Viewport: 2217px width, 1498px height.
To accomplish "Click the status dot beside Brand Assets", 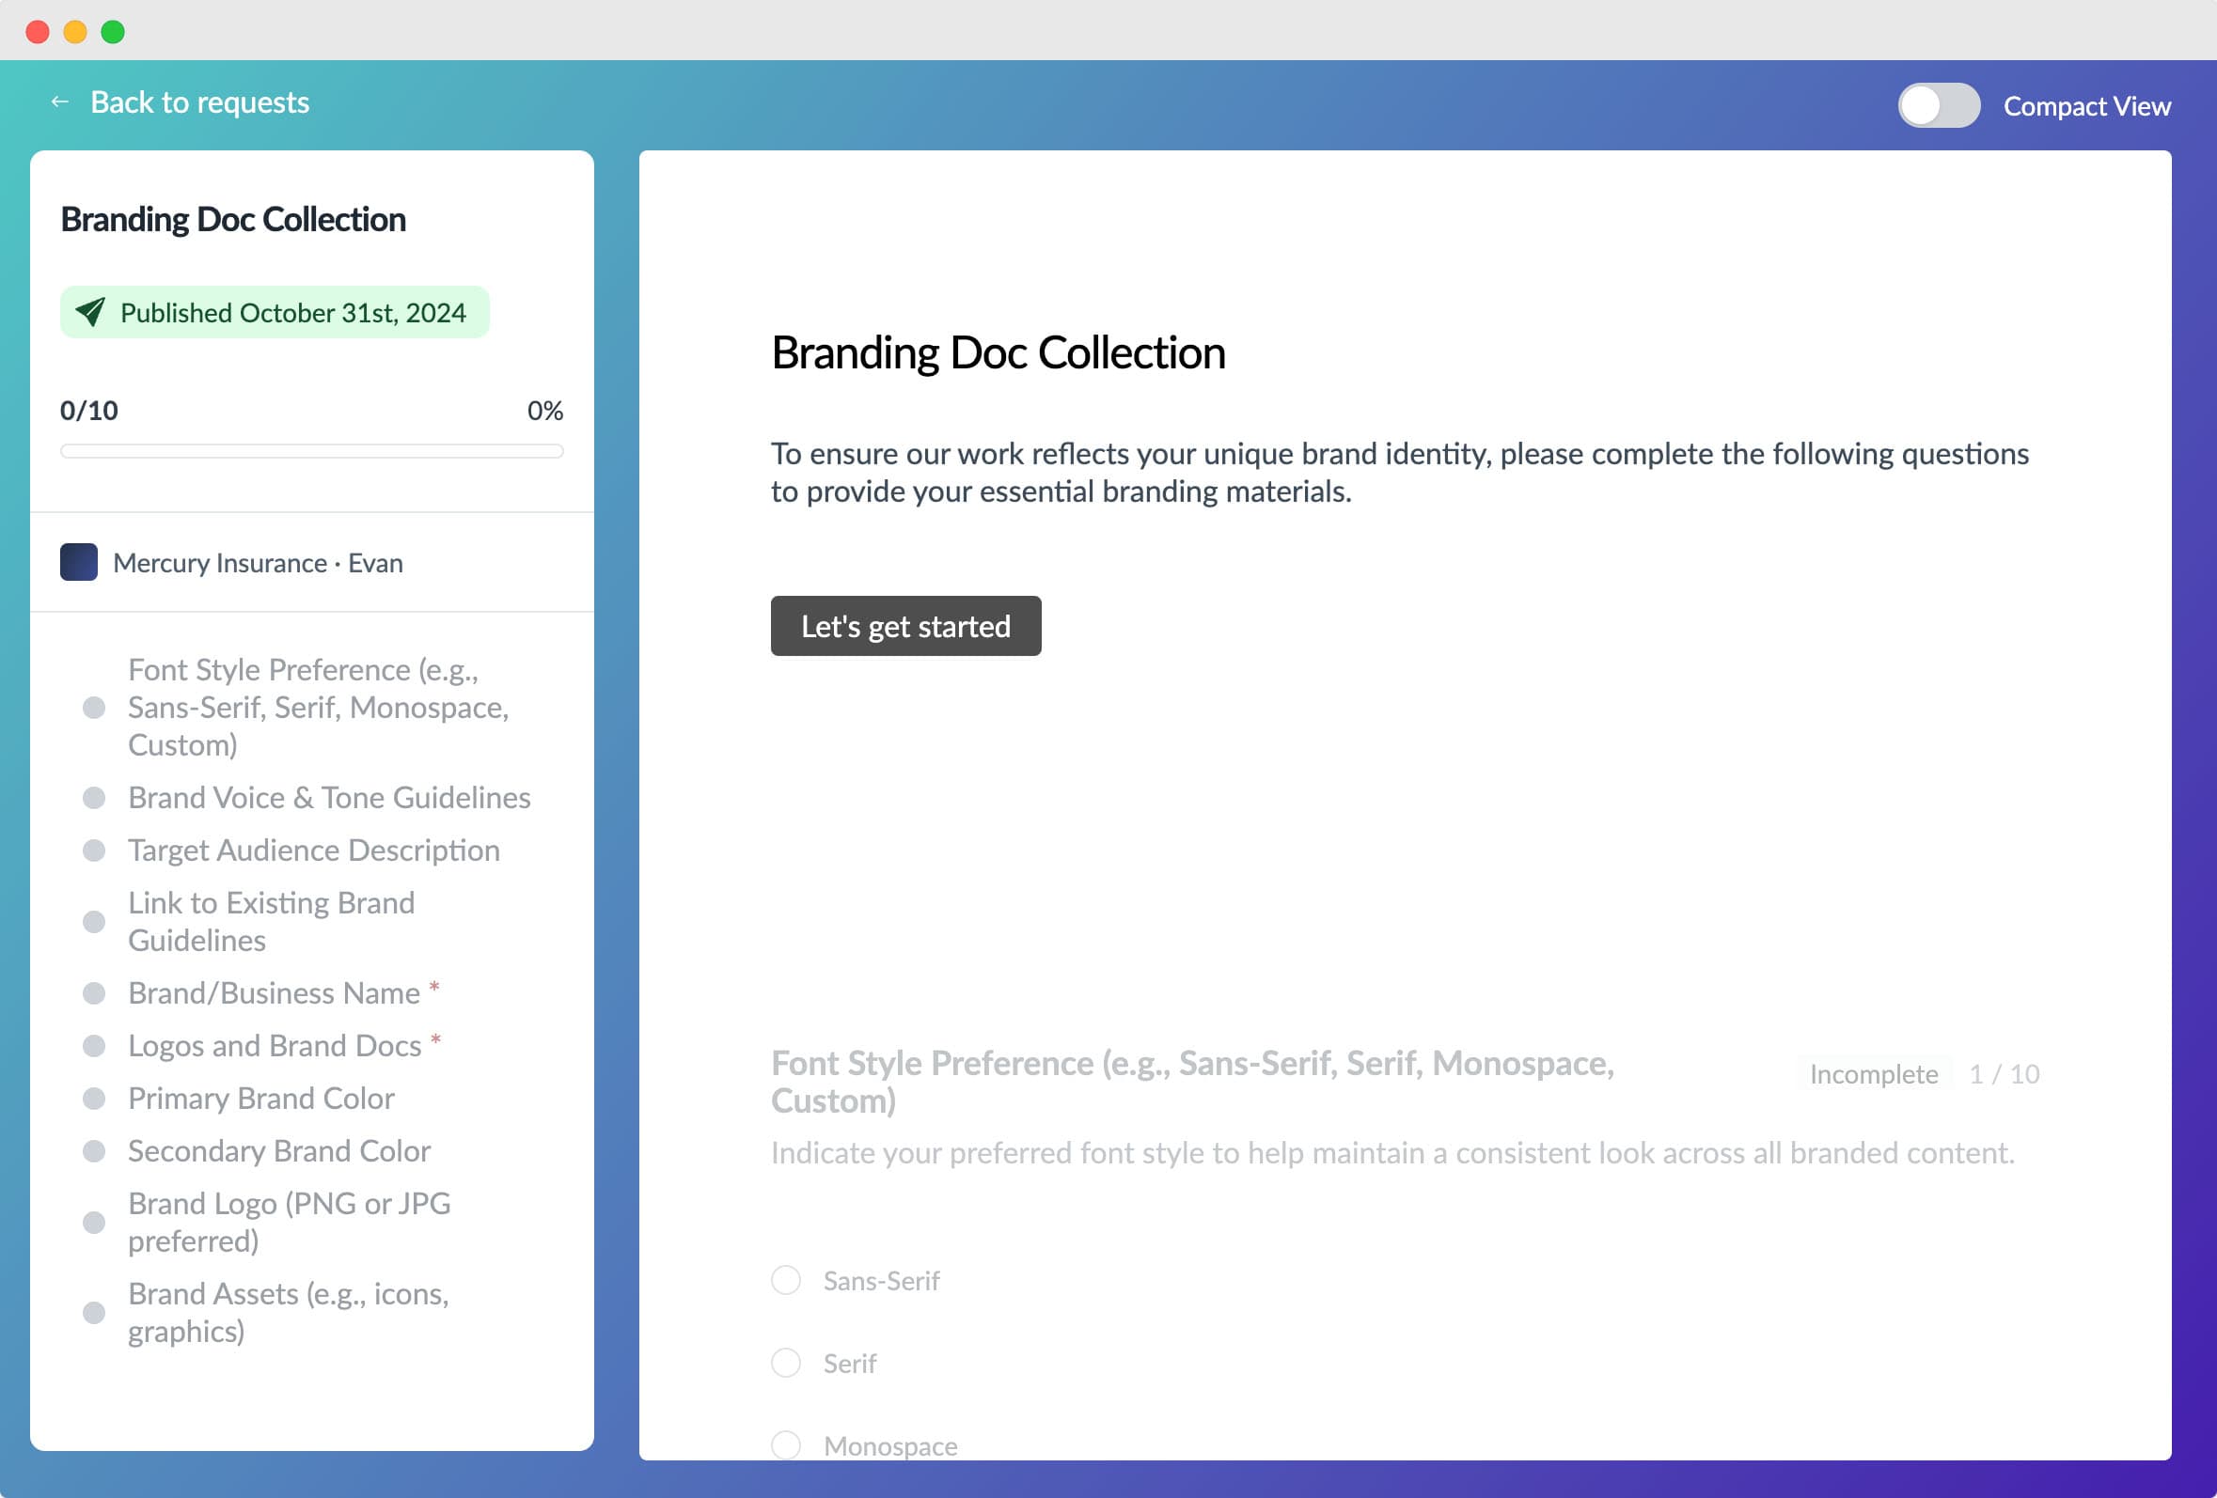I will click(94, 1313).
